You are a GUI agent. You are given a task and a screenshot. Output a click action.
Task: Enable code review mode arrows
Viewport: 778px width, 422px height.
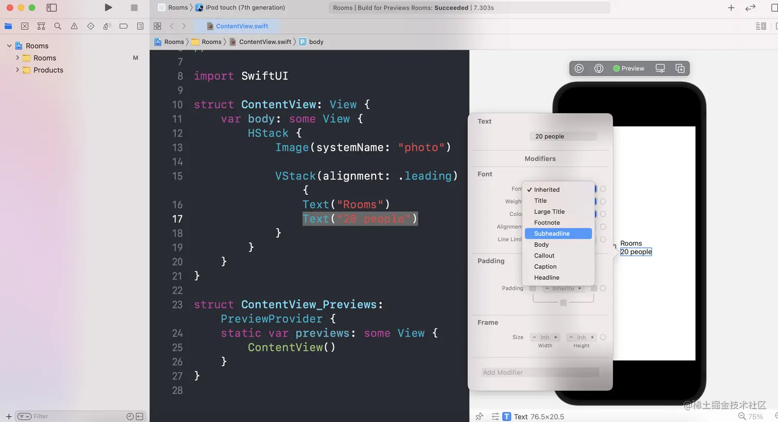tap(751, 8)
